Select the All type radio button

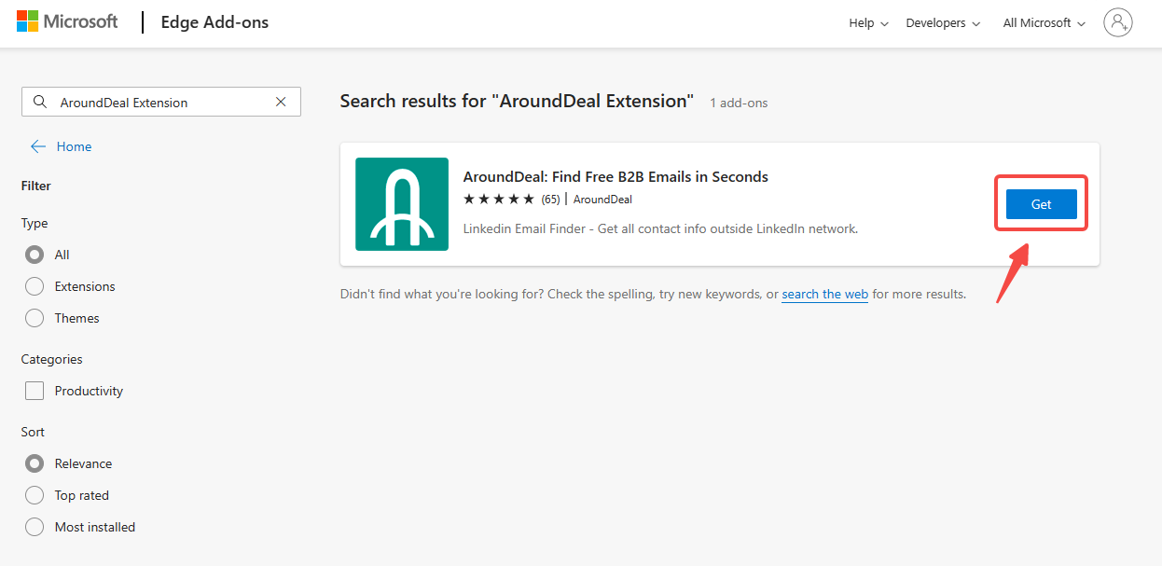[x=35, y=255]
